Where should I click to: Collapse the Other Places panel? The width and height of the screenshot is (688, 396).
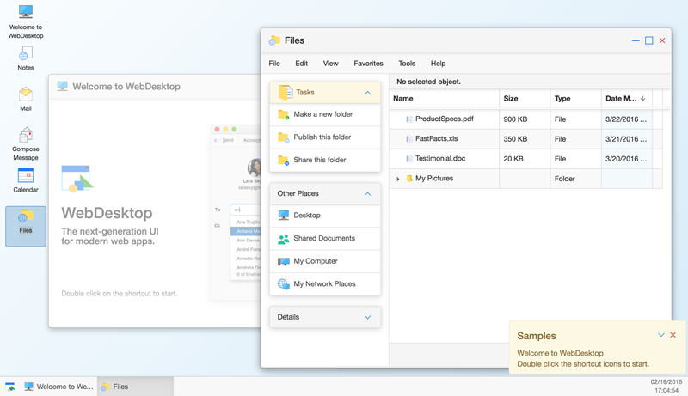click(x=368, y=194)
